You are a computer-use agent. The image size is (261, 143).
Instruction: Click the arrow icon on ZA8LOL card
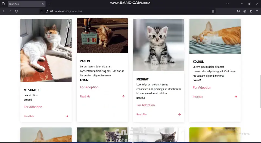[x=123, y=96]
